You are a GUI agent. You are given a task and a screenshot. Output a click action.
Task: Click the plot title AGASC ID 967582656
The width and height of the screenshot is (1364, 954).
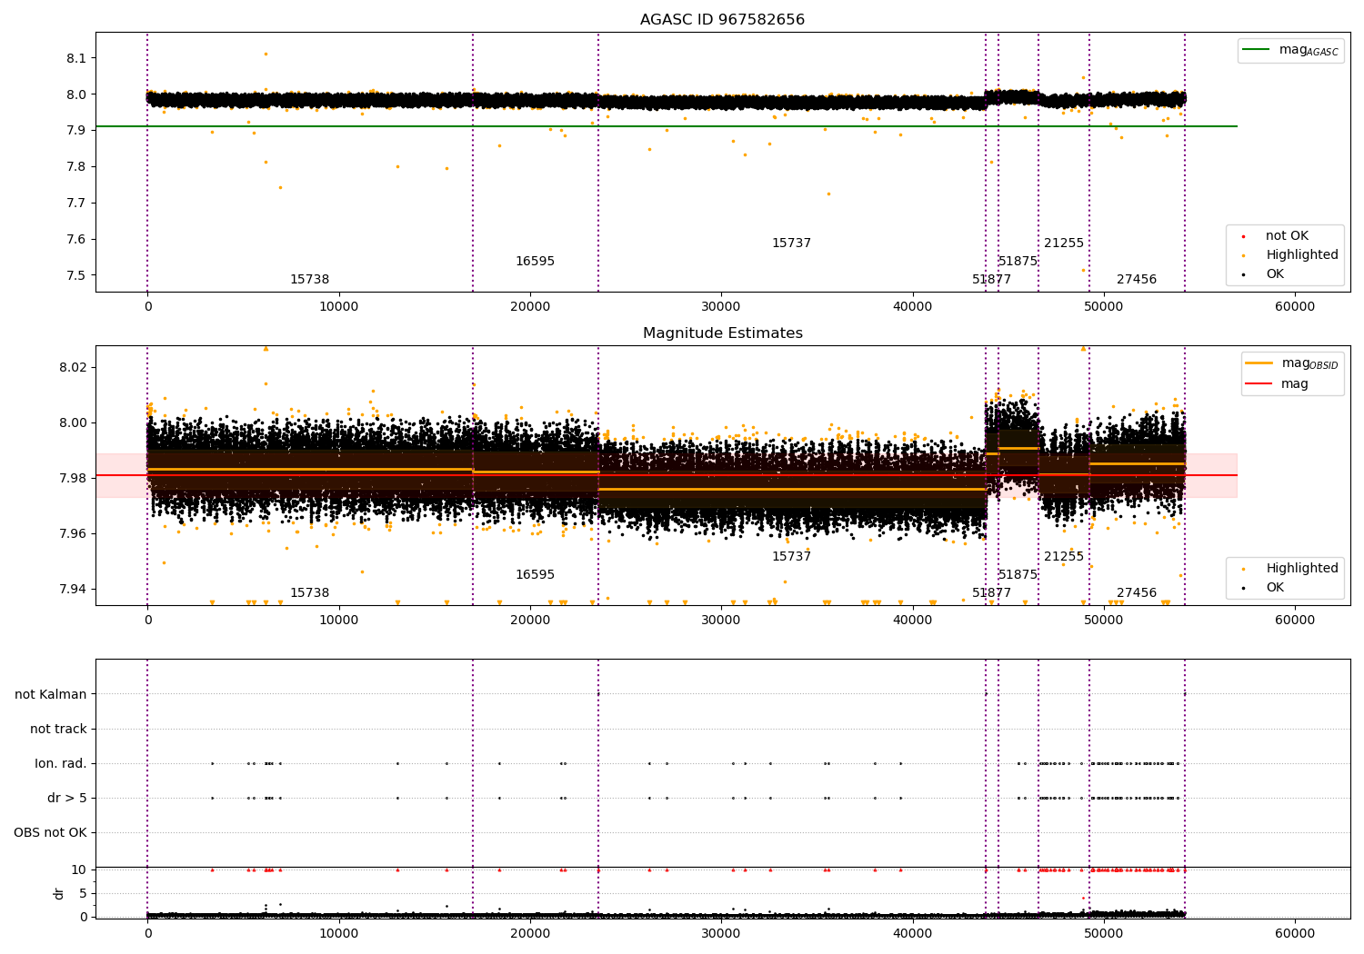click(722, 20)
